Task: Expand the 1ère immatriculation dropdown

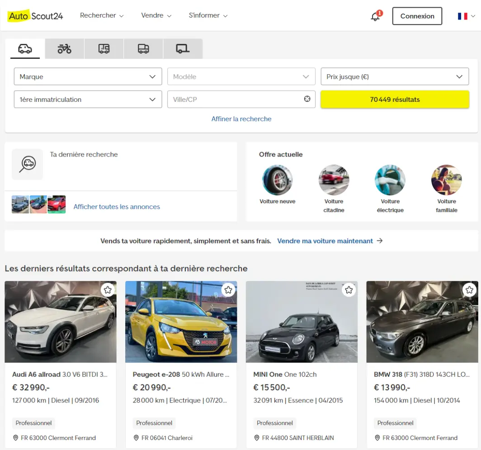Action: 88,99
